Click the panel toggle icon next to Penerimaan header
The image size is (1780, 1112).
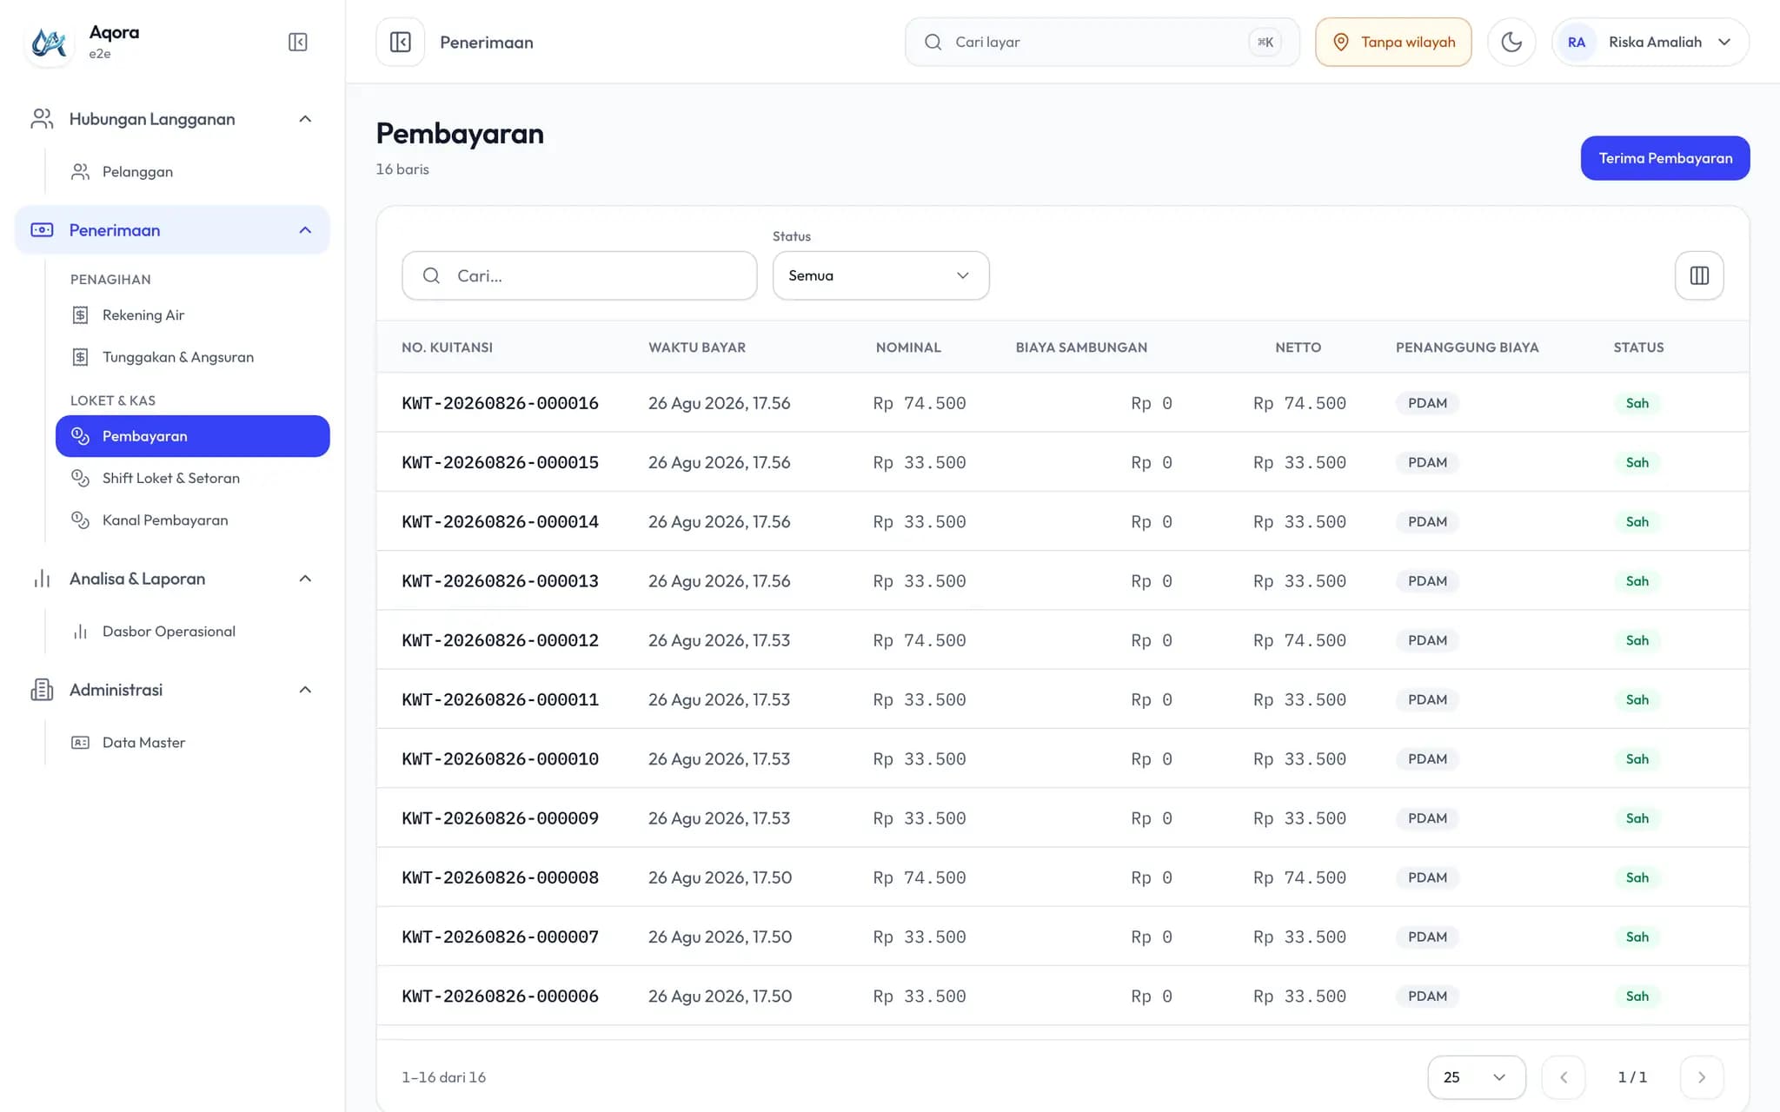point(401,42)
